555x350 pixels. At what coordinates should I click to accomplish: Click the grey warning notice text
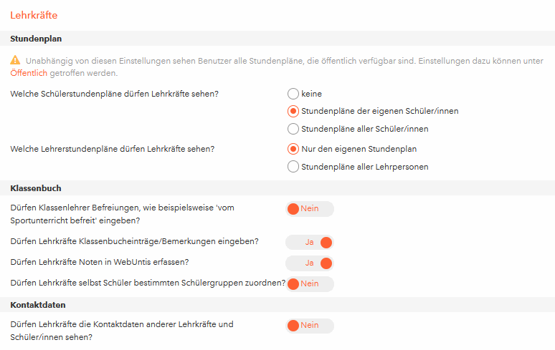(277, 67)
